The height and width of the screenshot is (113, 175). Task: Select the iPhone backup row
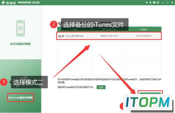click(109, 36)
